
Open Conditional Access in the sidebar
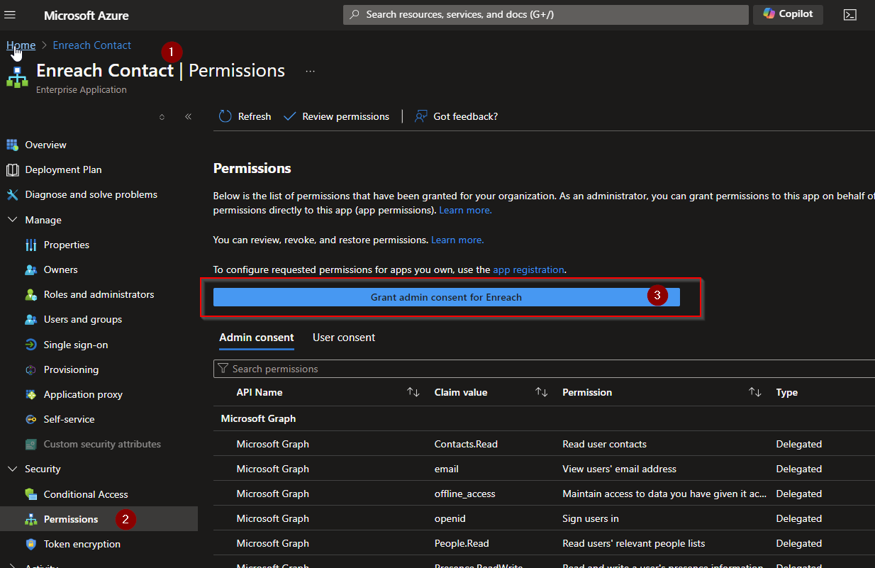[x=85, y=494]
